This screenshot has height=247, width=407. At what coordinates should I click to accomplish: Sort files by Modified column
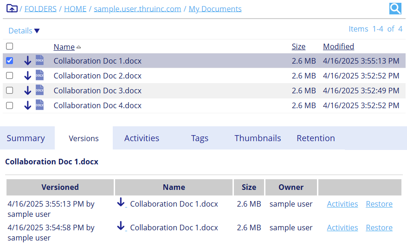tap(338, 46)
